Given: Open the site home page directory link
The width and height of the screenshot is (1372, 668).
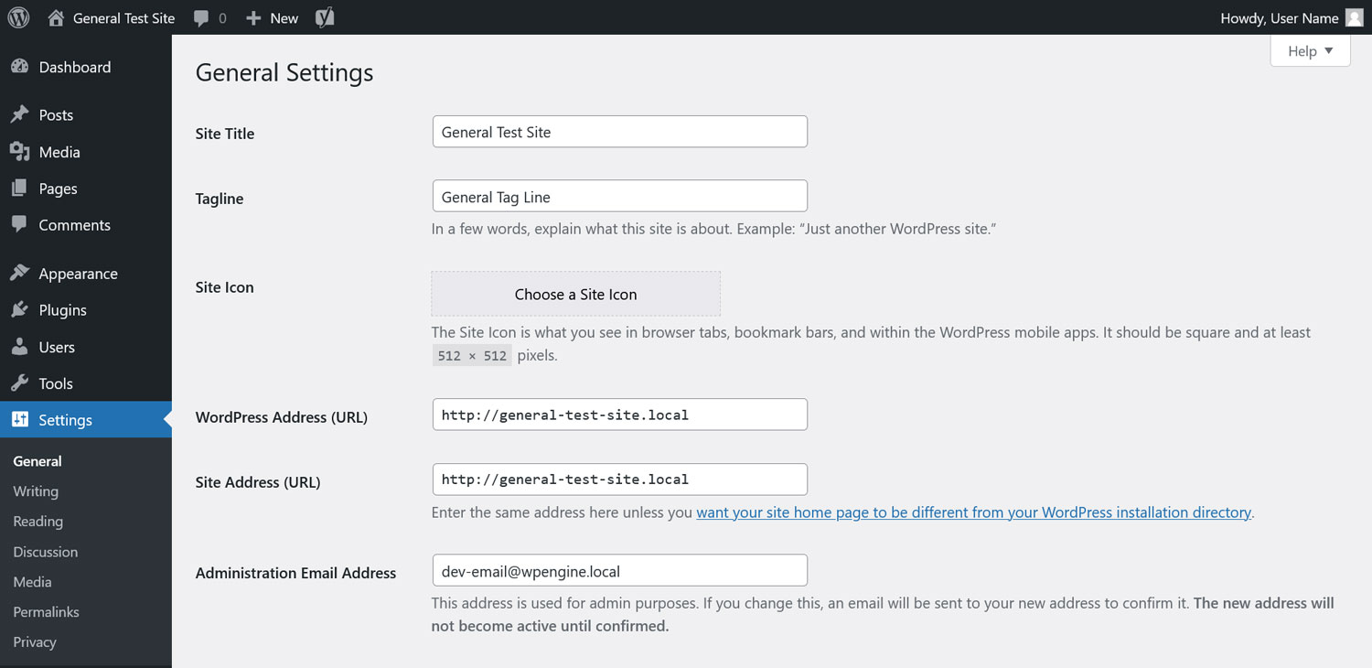Looking at the screenshot, I should 972,512.
